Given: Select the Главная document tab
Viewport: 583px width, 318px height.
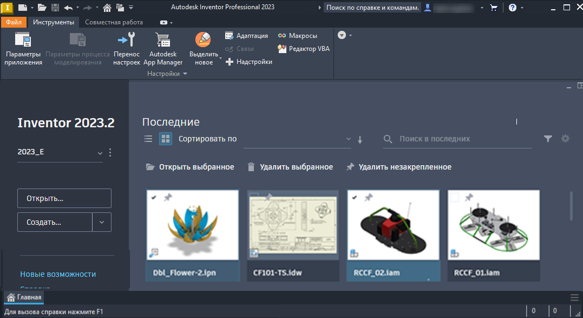Looking at the screenshot, I should click(x=24, y=297).
